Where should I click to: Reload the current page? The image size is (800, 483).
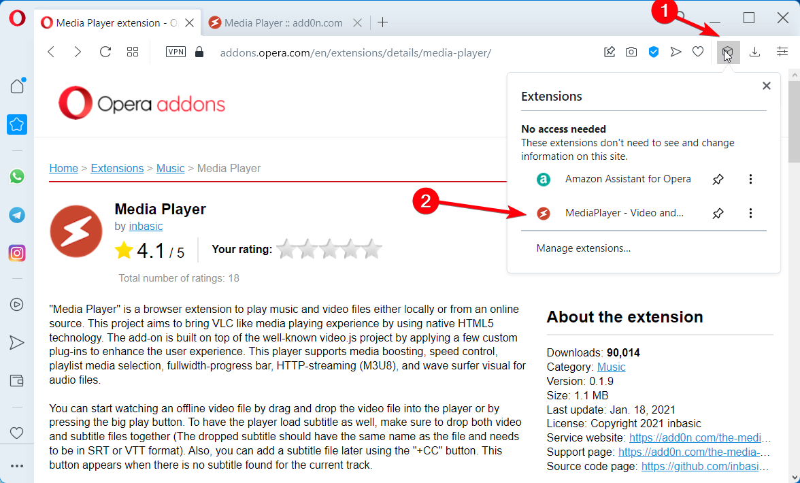(x=105, y=52)
